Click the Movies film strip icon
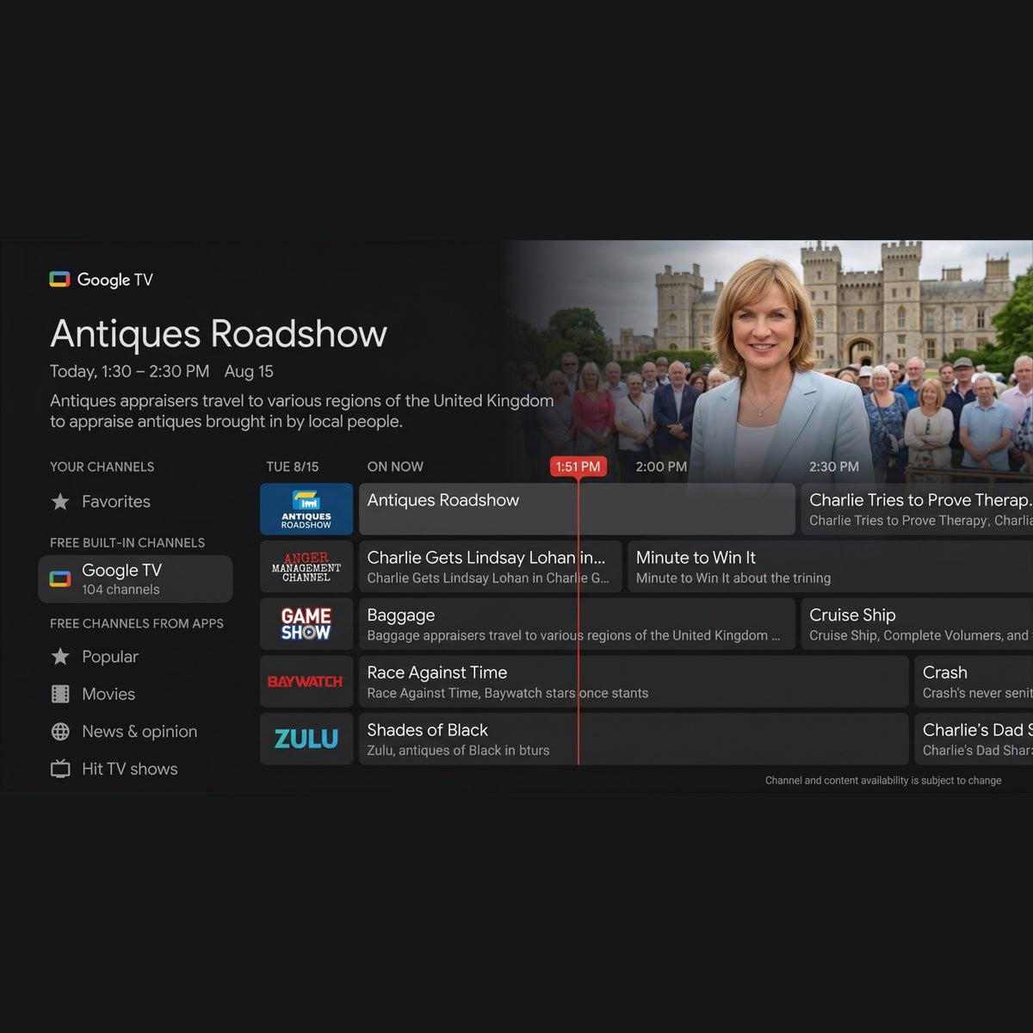The image size is (1033, 1033). pos(60,694)
